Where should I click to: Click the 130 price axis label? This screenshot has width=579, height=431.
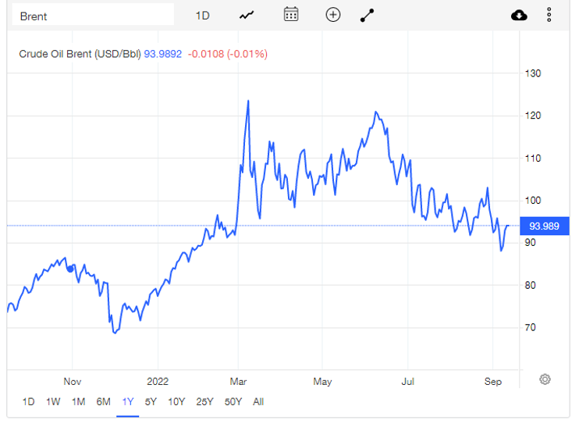coord(533,73)
